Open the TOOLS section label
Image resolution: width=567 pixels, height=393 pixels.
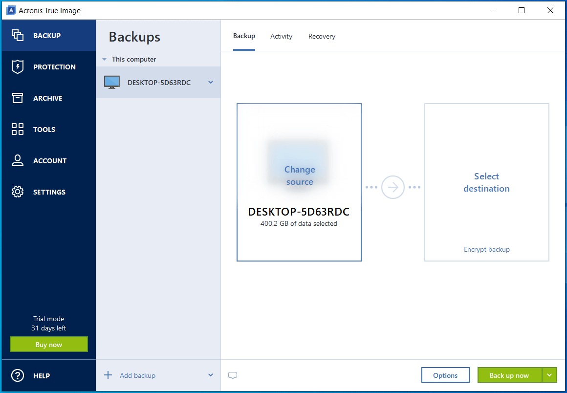[44, 130]
